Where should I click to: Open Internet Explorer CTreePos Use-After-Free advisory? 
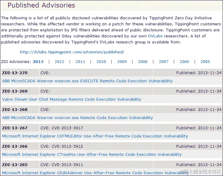click(x=92, y=155)
